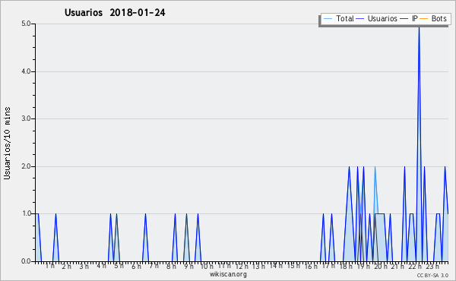Click the chart title Usuarios 2018-01-24
This screenshot has width=456, height=281.
(115, 12)
